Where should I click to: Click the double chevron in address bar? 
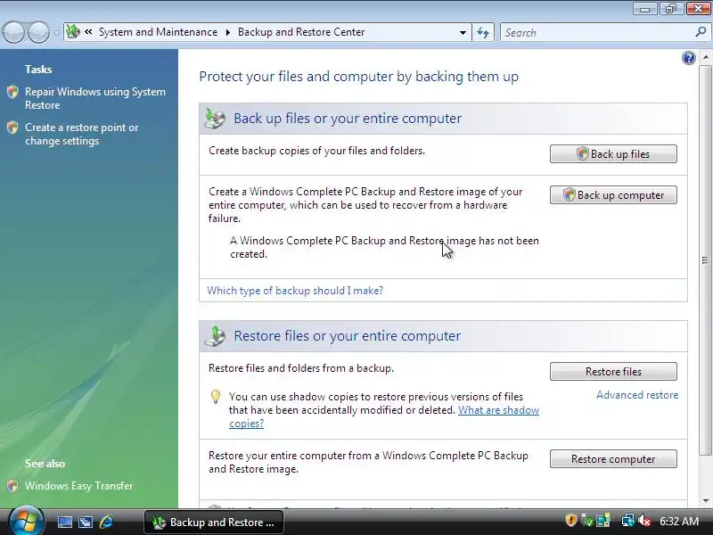pyautogui.click(x=88, y=32)
